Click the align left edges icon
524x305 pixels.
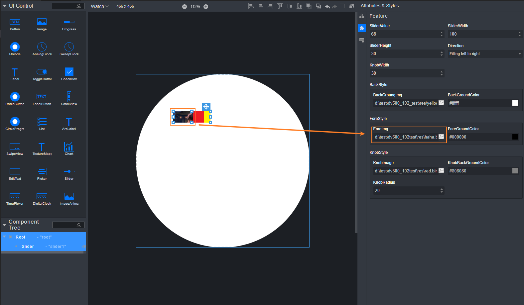point(251,6)
